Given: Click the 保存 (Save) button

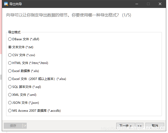Looking at the screenshot, I should point(13,126).
